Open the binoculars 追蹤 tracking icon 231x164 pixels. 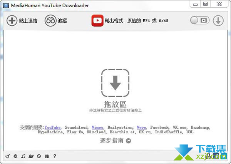pyautogui.click(x=50, y=21)
